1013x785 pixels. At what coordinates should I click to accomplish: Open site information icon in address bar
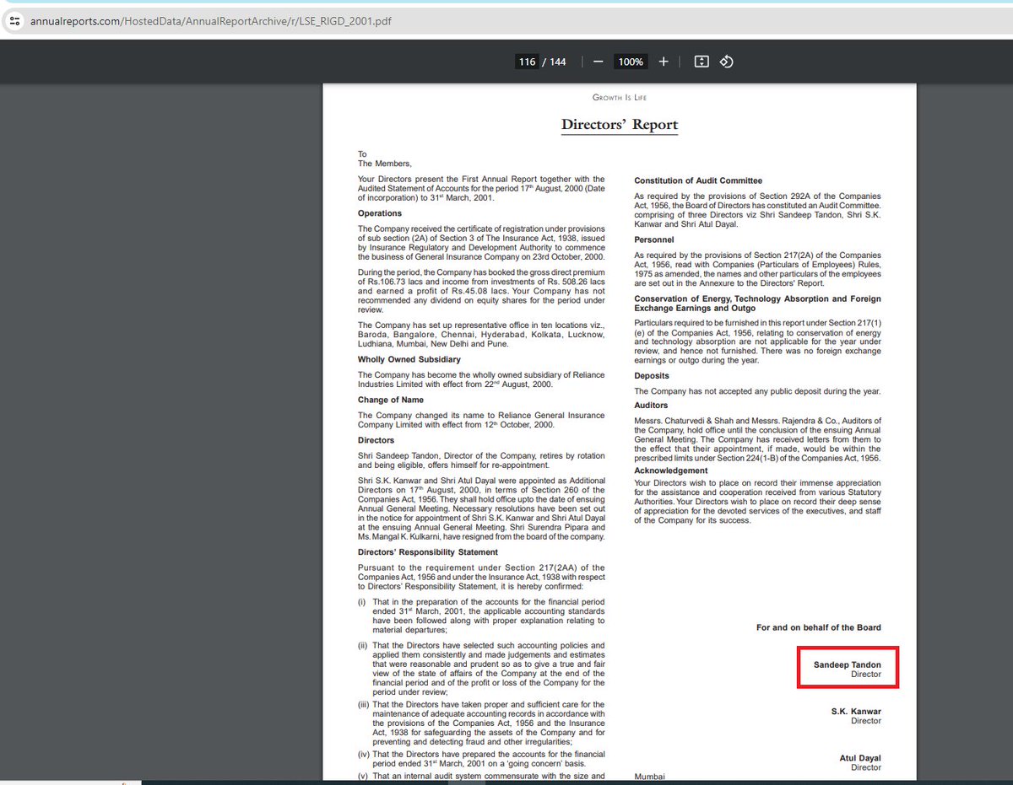pos(14,20)
